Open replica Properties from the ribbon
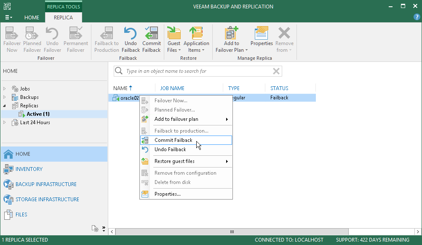 (x=262, y=36)
